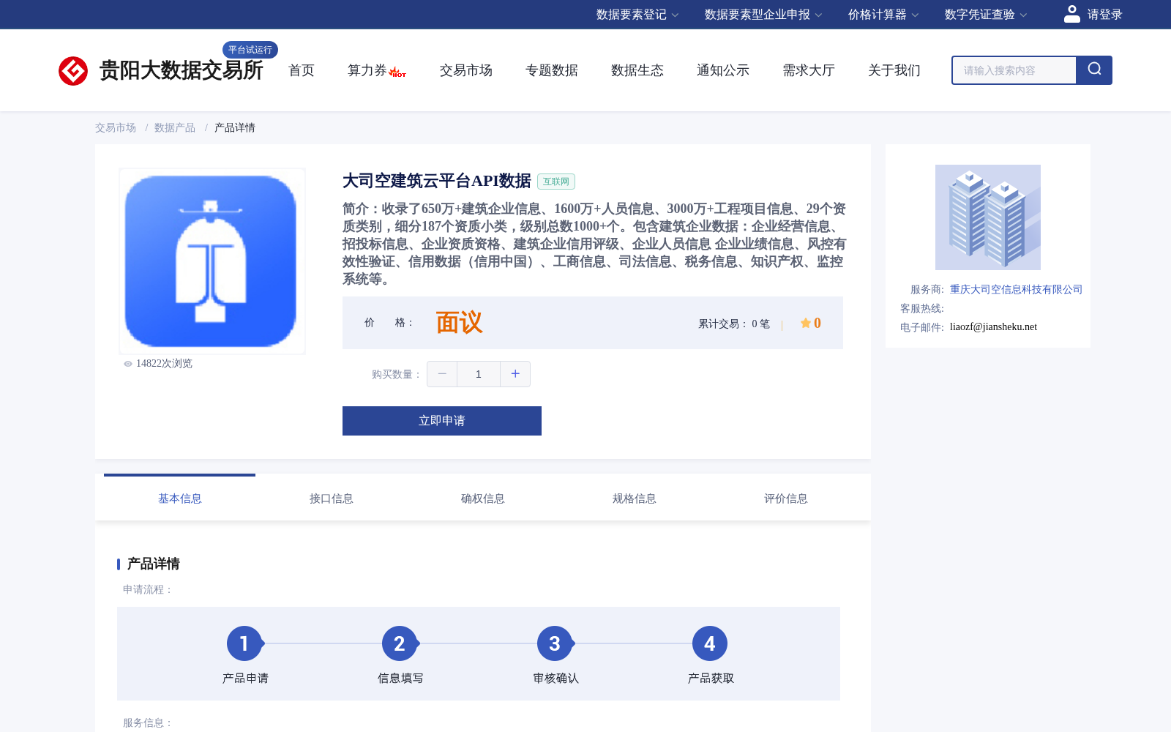Open the 通知公示 navigation item
The image size is (1171, 732).
(x=723, y=70)
